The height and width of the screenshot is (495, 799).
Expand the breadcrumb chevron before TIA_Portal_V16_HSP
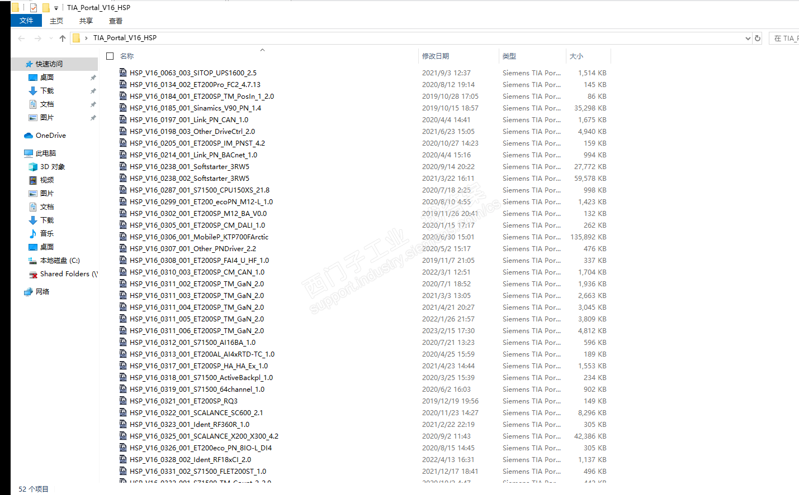click(x=86, y=38)
